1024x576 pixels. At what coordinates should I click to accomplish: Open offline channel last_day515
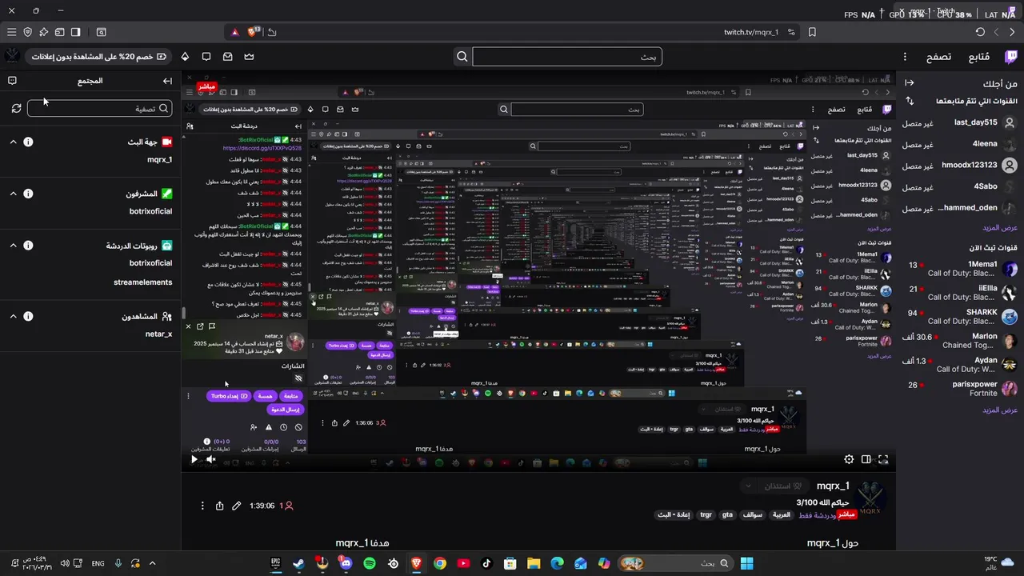tap(961, 122)
